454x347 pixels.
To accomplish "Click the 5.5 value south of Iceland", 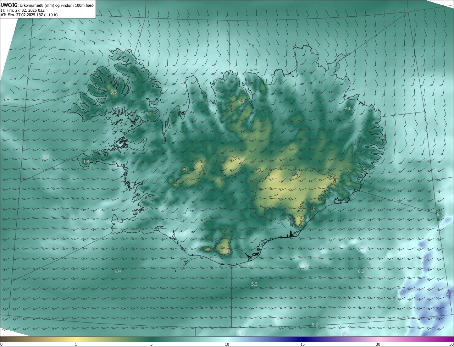I will click(x=254, y=284).
